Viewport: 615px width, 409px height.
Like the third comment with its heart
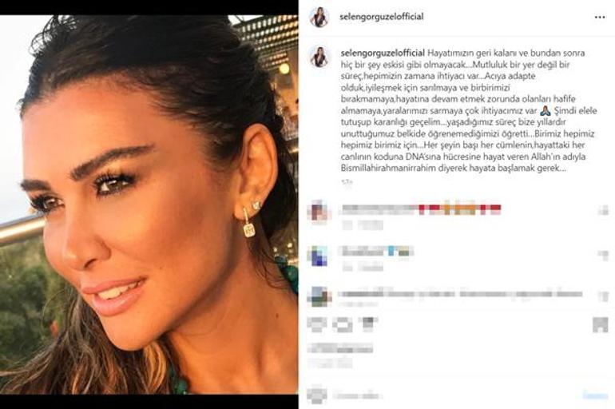point(603,296)
